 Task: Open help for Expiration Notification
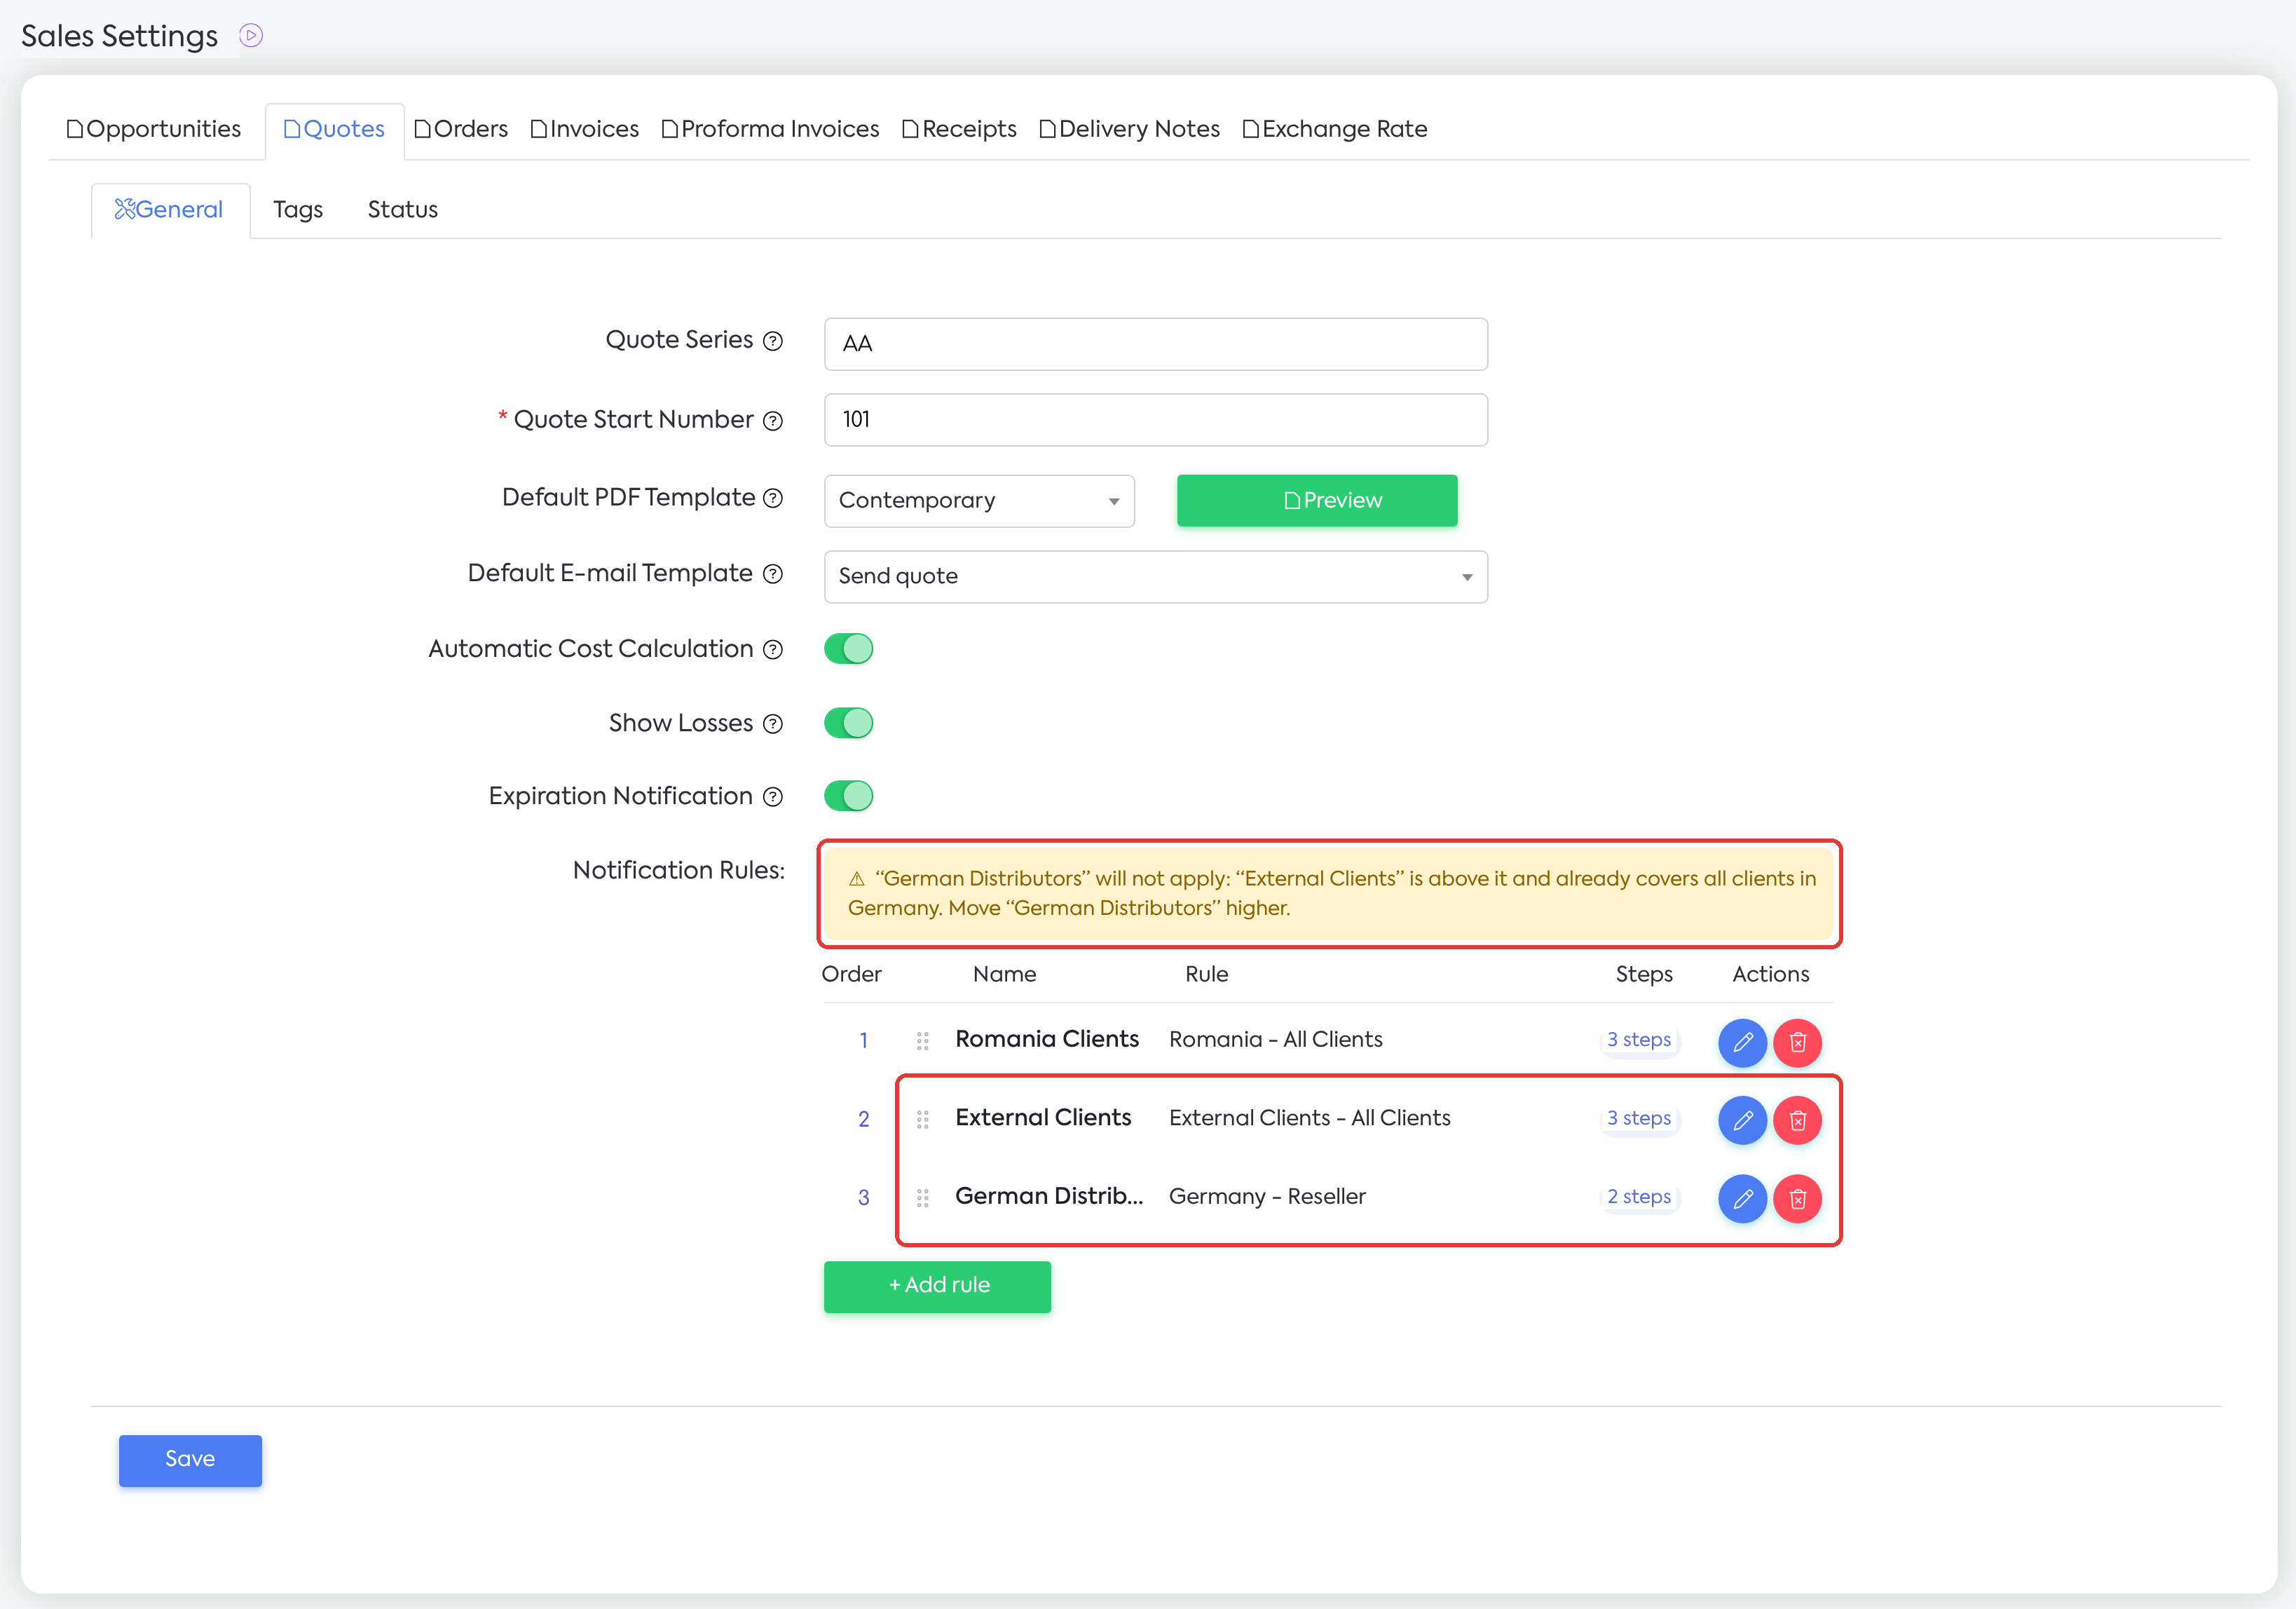pyautogui.click(x=773, y=798)
